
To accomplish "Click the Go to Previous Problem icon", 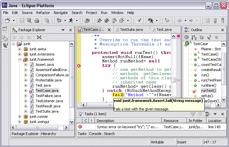I will (x=223, y=20).
